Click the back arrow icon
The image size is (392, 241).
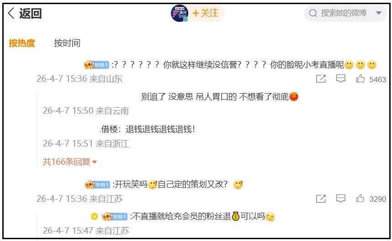(11, 13)
